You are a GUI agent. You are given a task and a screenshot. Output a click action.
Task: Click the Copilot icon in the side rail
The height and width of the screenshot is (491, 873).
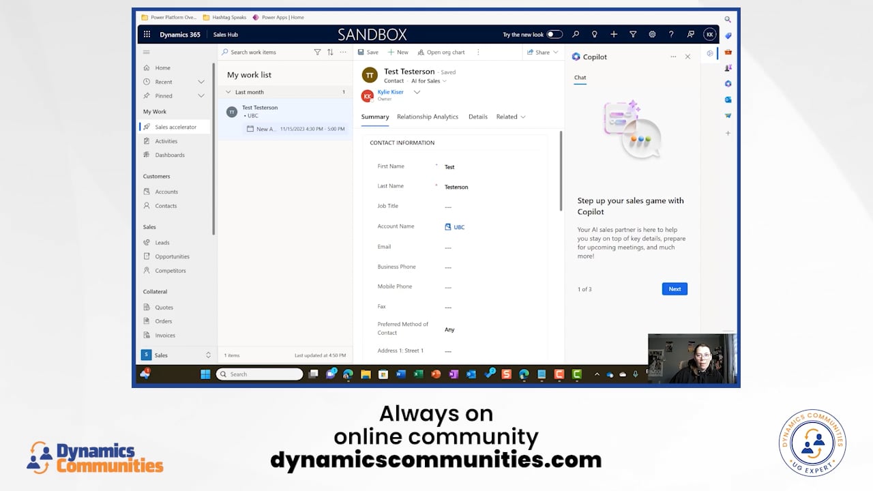[710, 53]
